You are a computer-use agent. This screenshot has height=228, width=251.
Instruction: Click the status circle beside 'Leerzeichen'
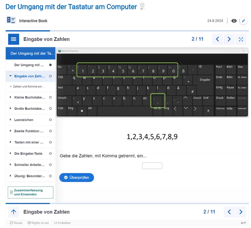(x=51, y=120)
